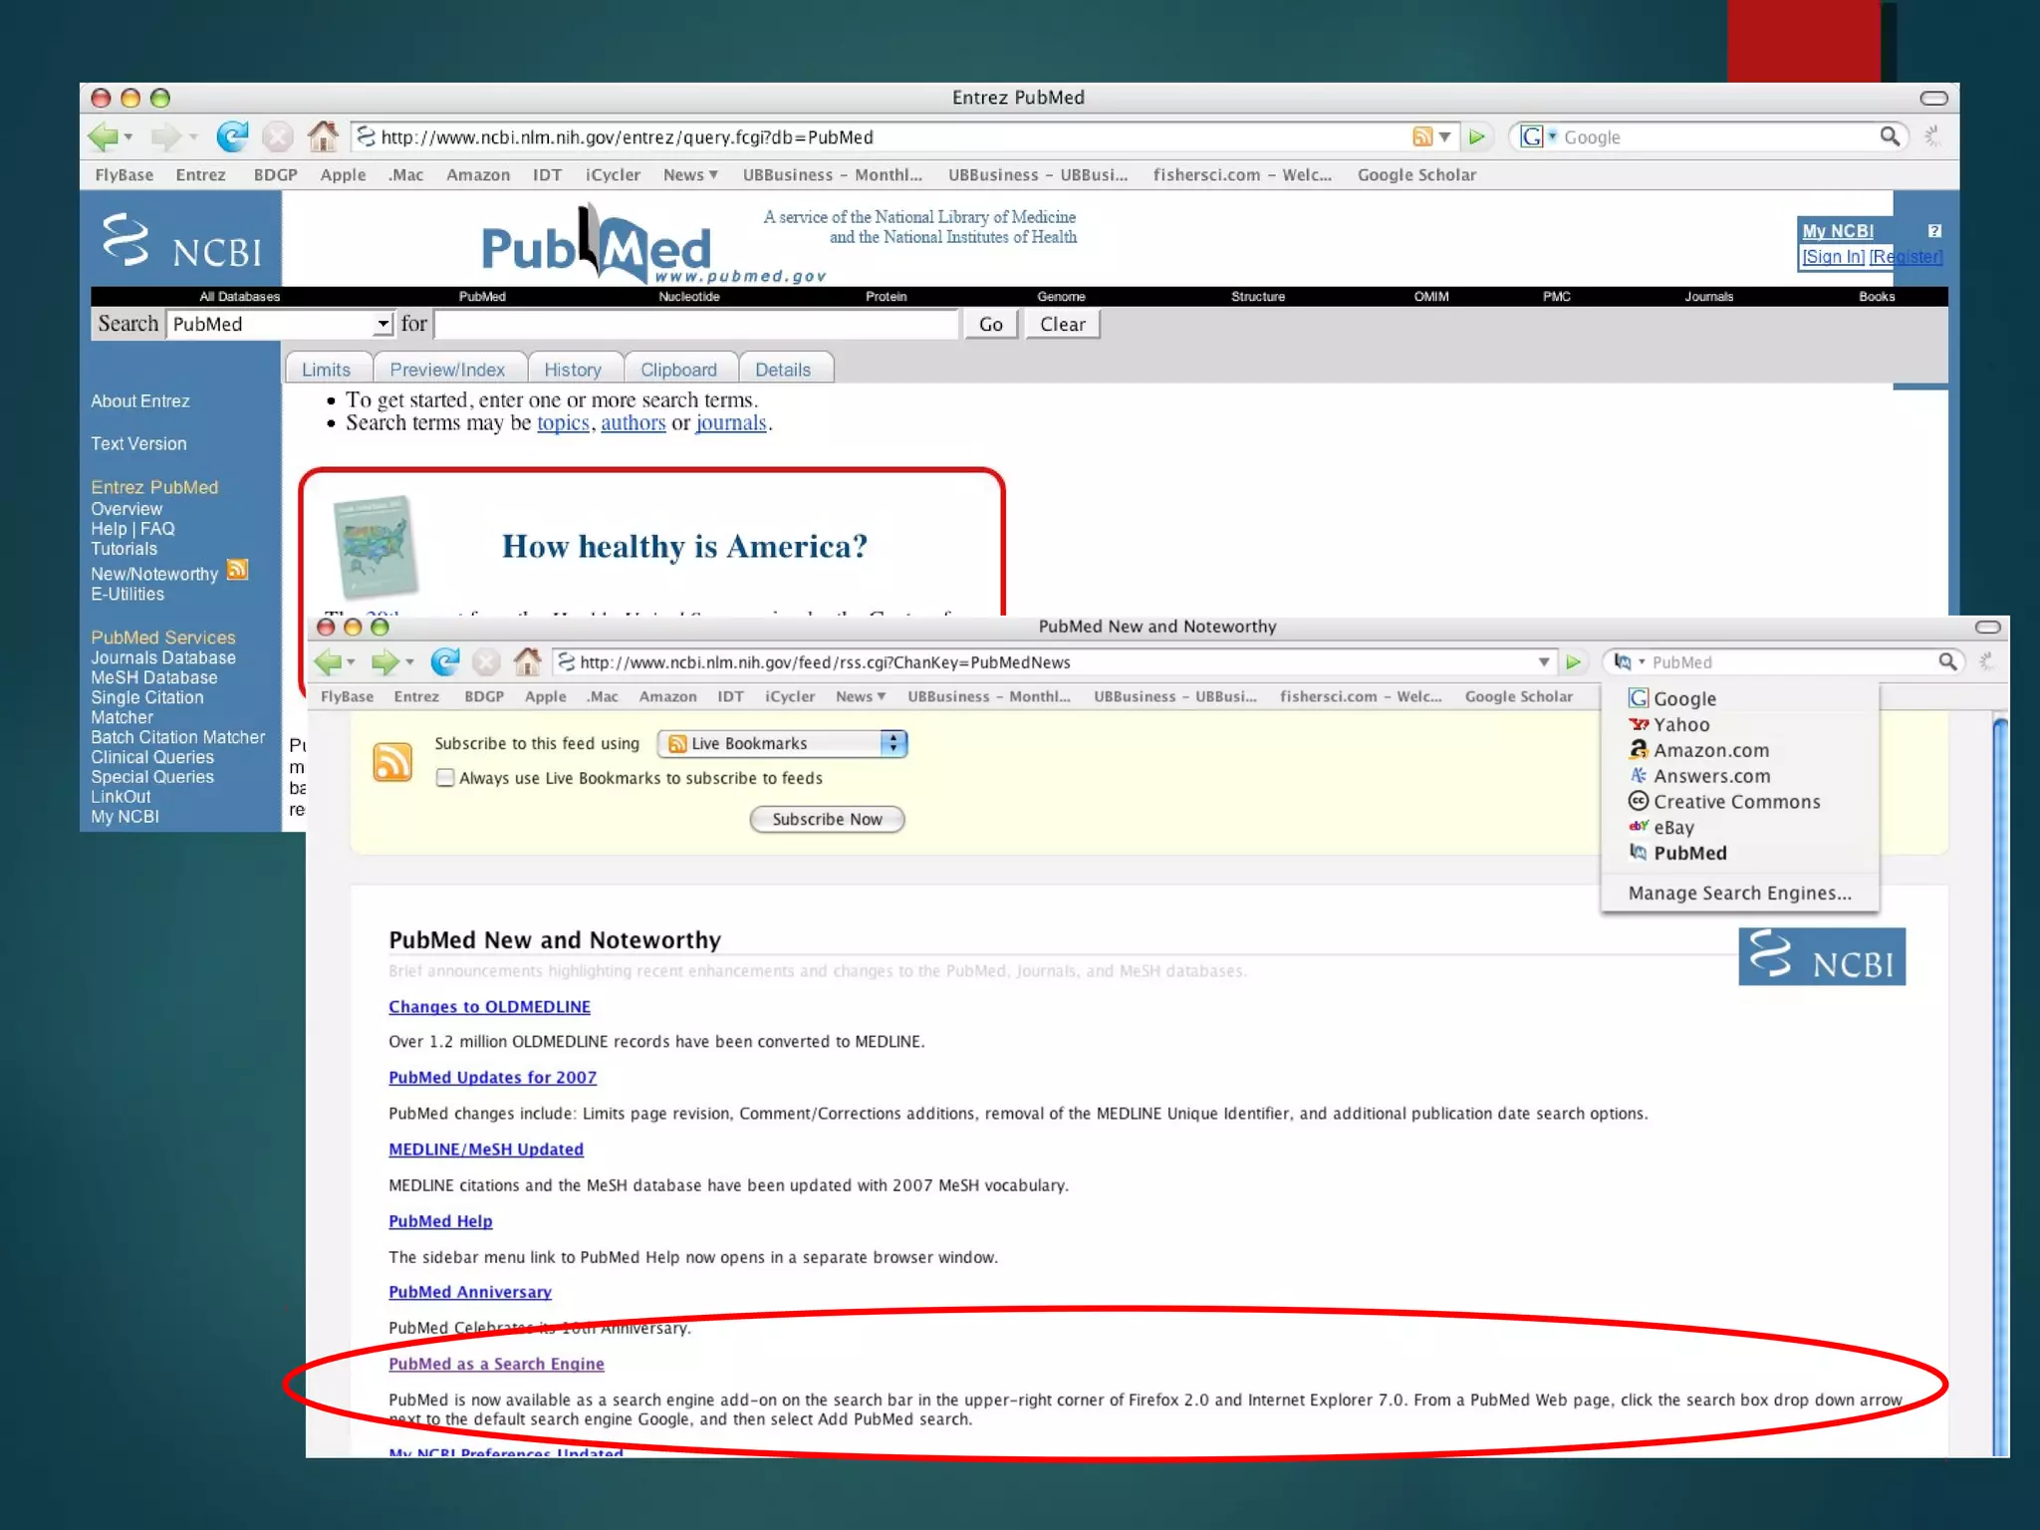Screen dimensions: 2040x1530
Task: Click the RSS feed icon in the Entrez address bar
Action: point(1421,136)
